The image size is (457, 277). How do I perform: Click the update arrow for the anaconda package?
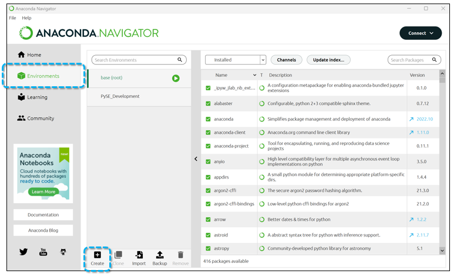[x=412, y=119]
